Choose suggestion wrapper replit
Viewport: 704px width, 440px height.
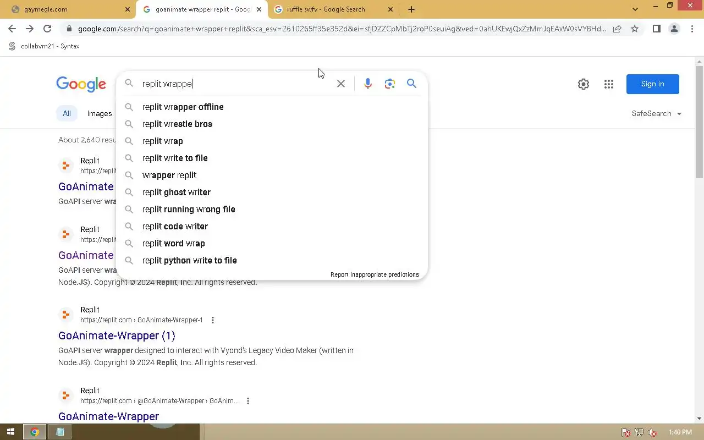tap(272, 175)
